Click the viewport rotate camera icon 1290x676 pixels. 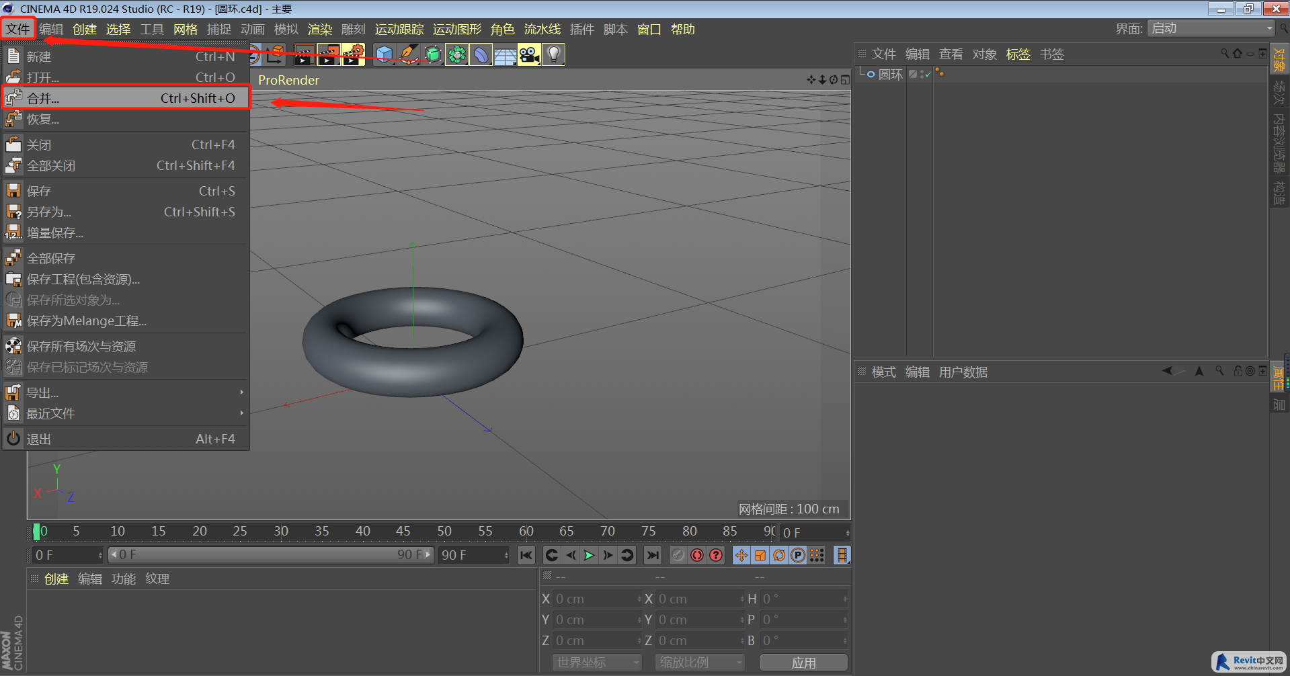[x=834, y=80]
